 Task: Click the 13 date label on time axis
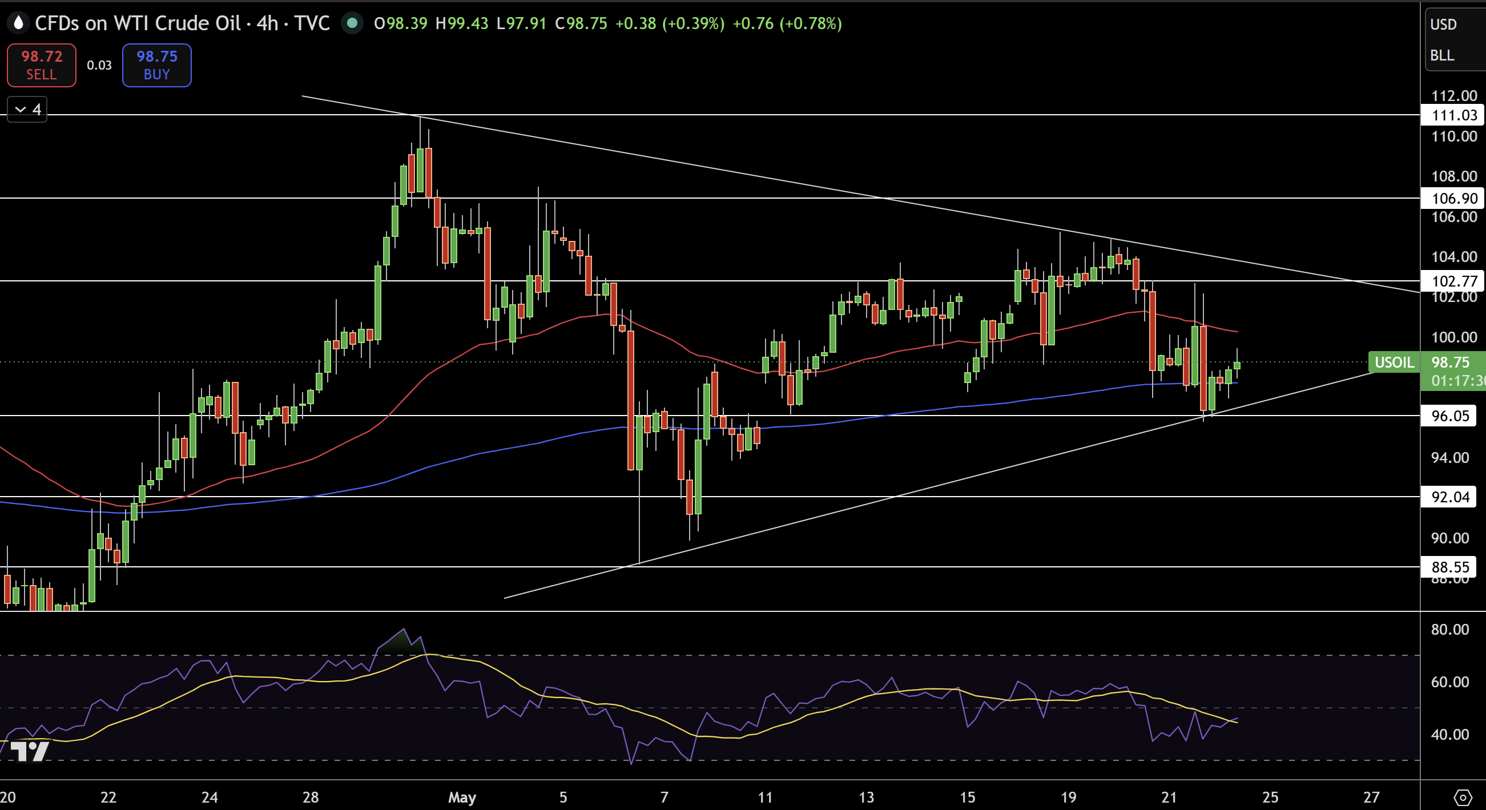pyautogui.click(x=867, y=797)
